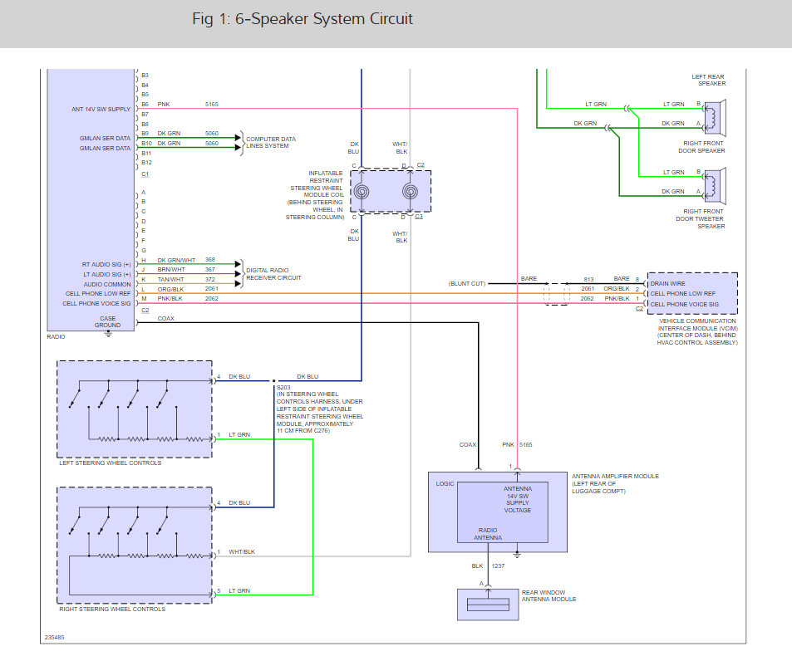Click circuit number '368'

click(210, 259)
